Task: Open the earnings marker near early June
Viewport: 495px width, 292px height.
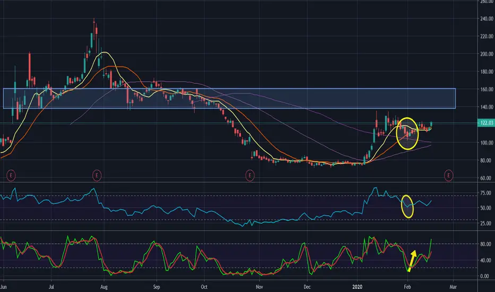Action: tap(11, 175)
